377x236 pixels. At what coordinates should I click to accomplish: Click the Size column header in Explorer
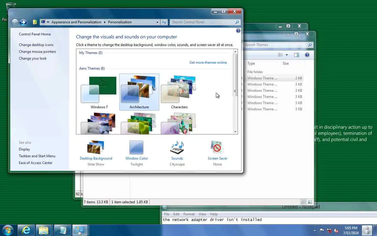click(286, 63)
